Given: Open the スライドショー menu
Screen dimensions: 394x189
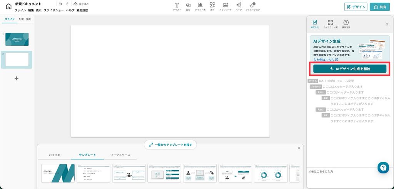Looking at the screenshot, I should (54, 10).
